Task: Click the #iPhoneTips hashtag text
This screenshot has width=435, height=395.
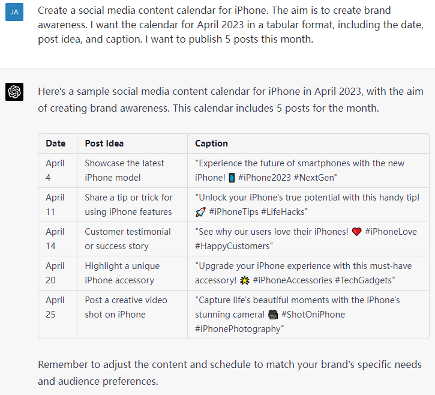Action: pyautogui.click(x=234, y=212)
